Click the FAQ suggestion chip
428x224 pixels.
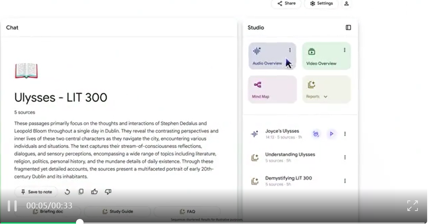(x=187, y=211)
